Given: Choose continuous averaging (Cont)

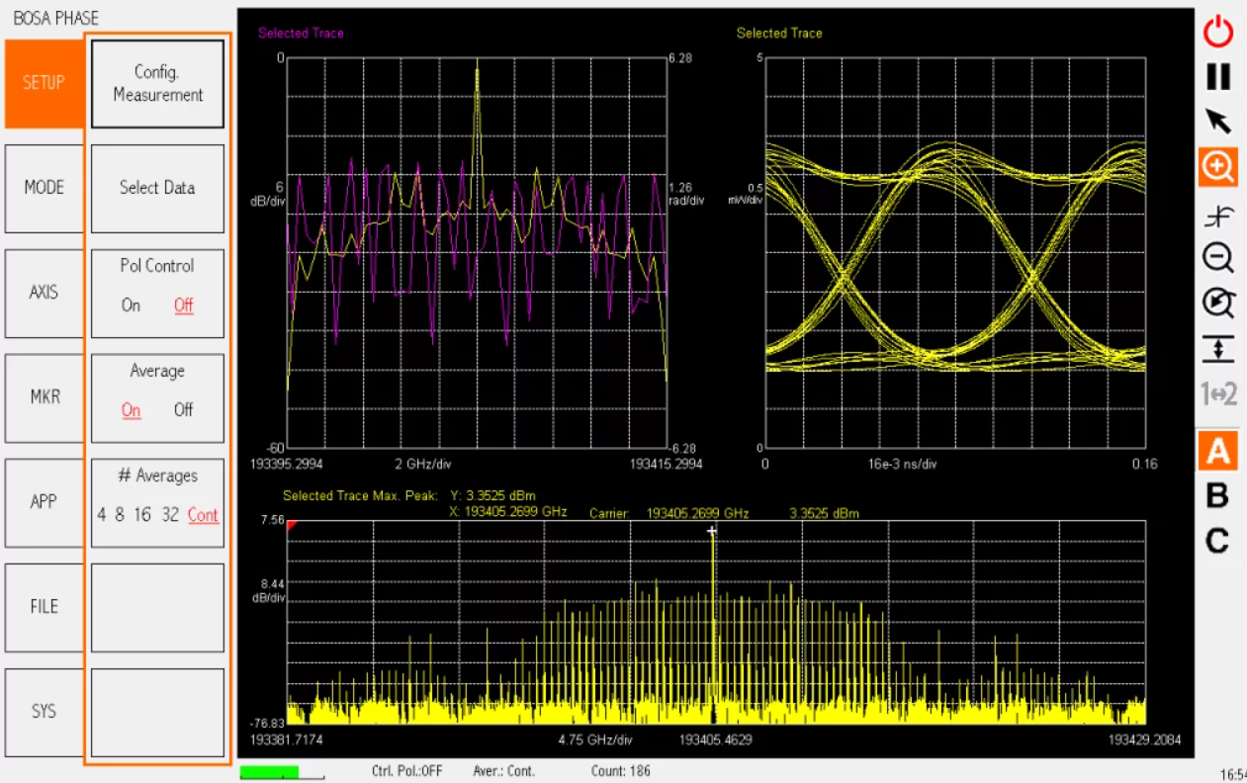Looking at the screenshot, I should click(x=203, y=515).
